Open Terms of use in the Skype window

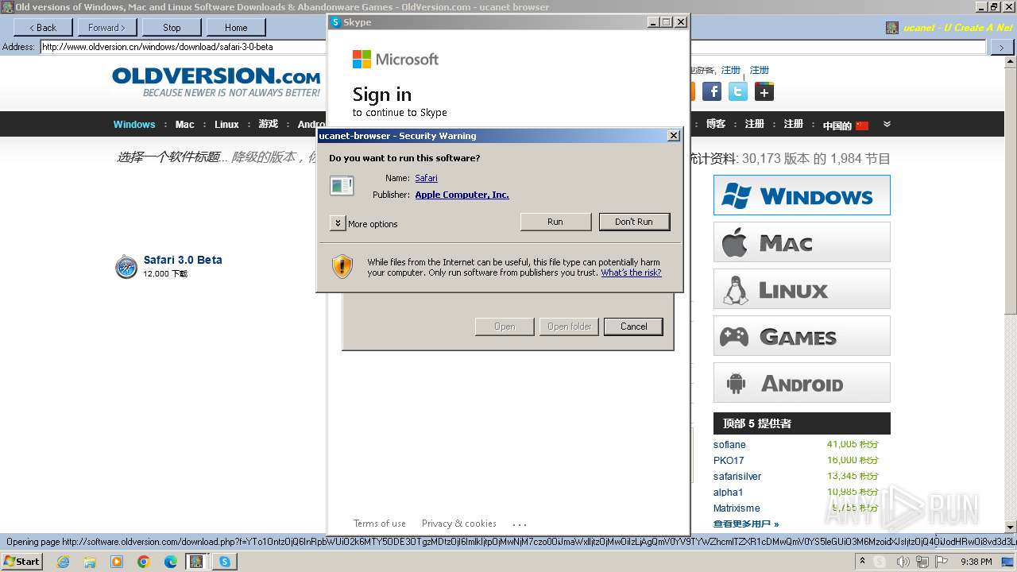point(380,524)
